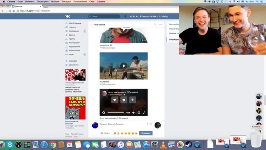This screenshot has width=266, height=150.
Task: Like the video with heart button
Action: coord(115,100)
